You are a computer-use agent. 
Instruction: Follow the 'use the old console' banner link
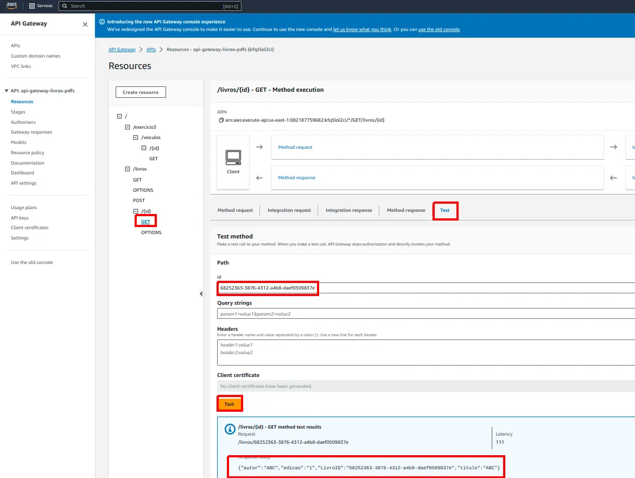click(439, 29)
